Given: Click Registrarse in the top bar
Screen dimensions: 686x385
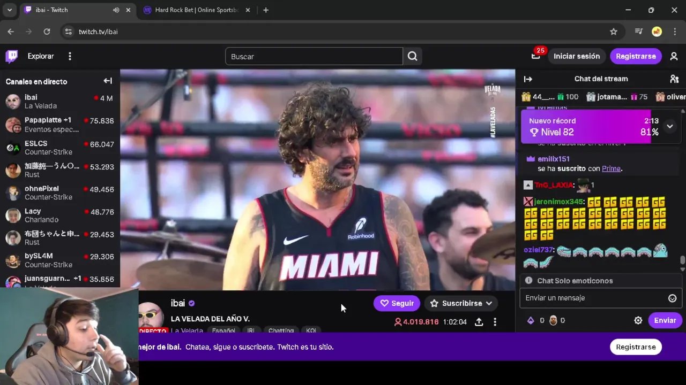Looking at the screenshot, I should 636,56.
